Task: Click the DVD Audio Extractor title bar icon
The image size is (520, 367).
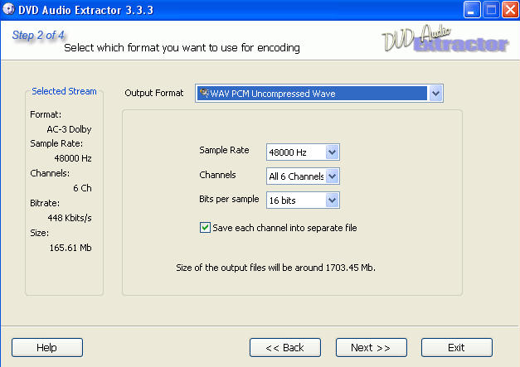Action: click(x=8, y=9)
